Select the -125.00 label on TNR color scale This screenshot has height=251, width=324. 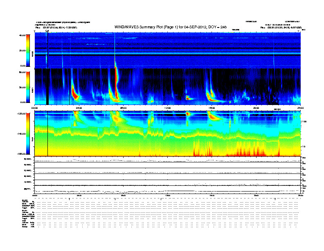(22, 114)
